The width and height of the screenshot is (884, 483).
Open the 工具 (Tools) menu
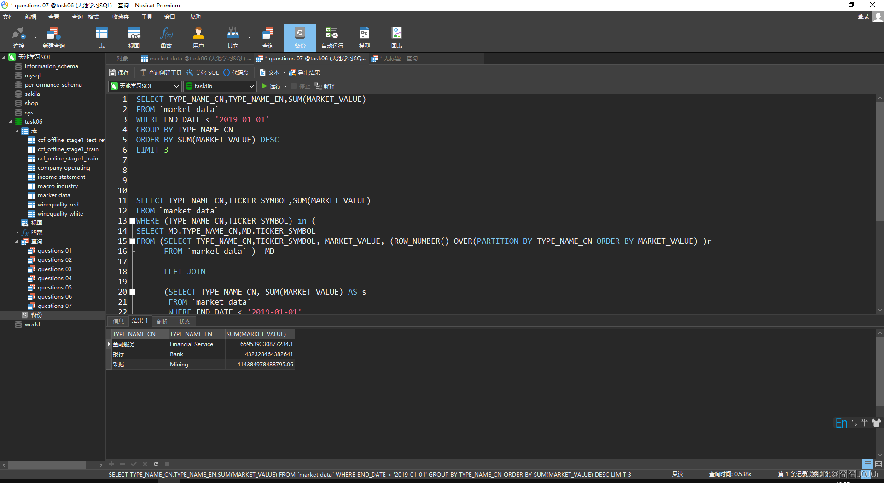pyautogui.click(x=147, y=17)
